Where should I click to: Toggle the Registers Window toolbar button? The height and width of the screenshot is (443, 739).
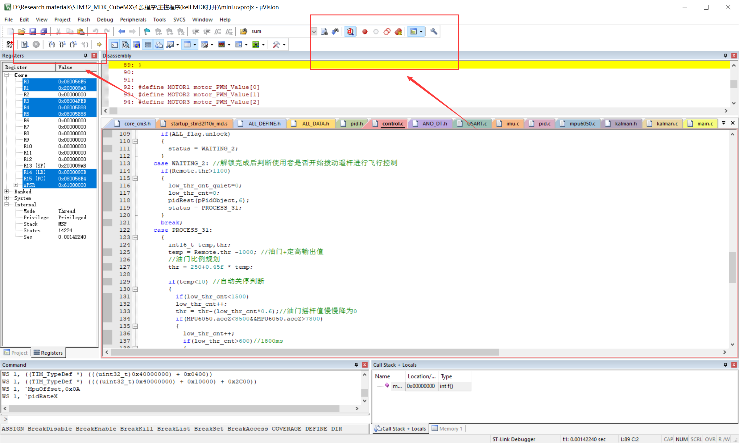point(148,45)
